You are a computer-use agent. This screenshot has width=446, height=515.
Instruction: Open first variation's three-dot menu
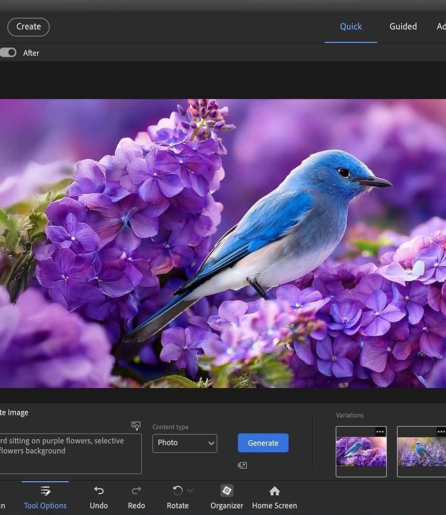pyautogui.click(x=380, y=432)
